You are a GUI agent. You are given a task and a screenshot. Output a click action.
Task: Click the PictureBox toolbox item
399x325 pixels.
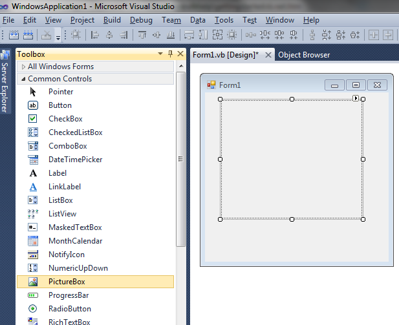tap(67, 282)
